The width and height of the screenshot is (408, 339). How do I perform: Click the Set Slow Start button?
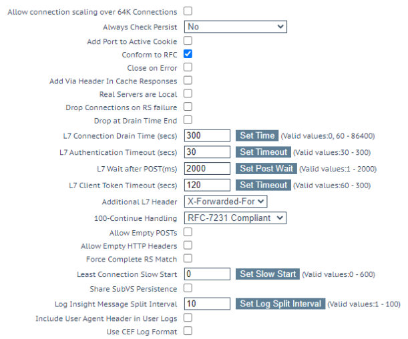(x=268, y=274)
